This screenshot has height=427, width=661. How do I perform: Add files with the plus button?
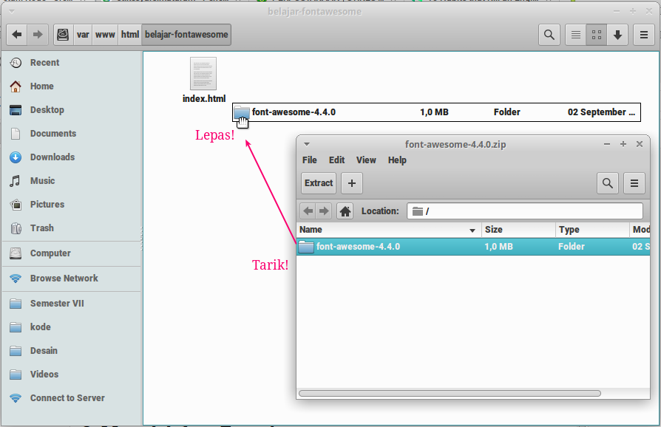click(x=352, y=183)
